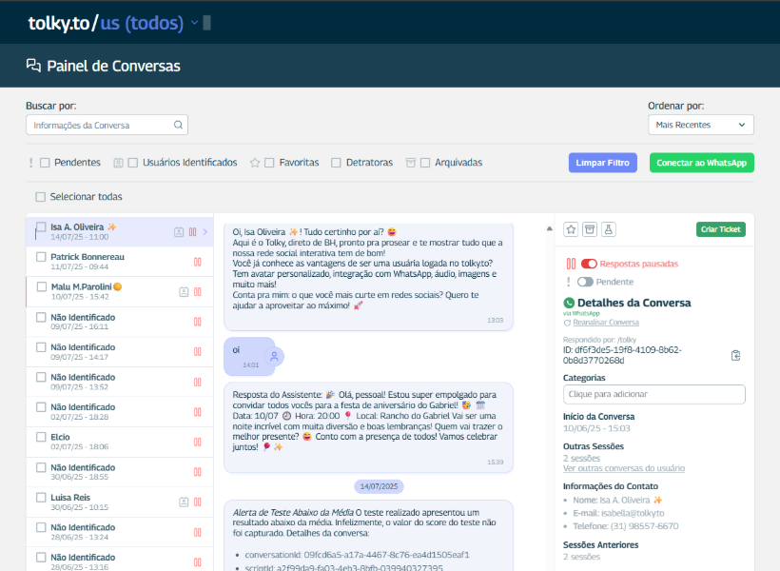The width and height of the screenshot is (780, 571).
Task: Click the archive box icon in details panel
Action: click(590, 229)
